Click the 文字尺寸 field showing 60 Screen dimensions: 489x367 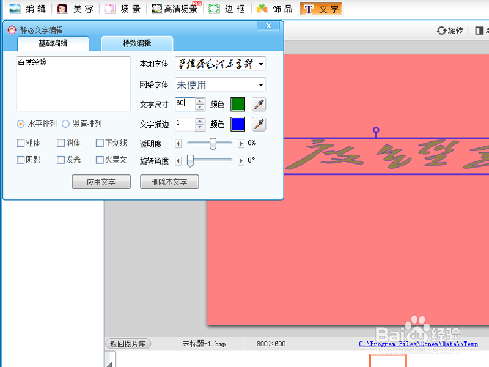185,104
